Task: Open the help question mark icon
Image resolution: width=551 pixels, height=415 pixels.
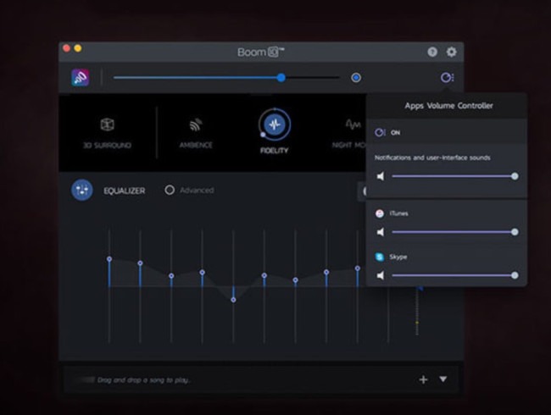Action: 432,52
